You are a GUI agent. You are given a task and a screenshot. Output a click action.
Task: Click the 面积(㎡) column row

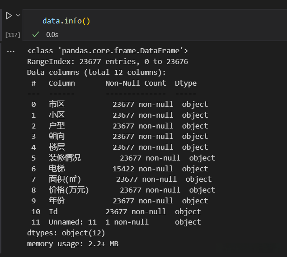pos(65,179)
